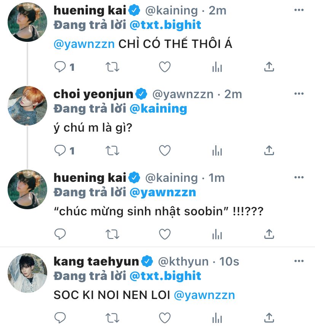Share choi yeonjun's tweet
This screenshot has height=326, width=315.
pyautogui.click(x=269, y=151)
